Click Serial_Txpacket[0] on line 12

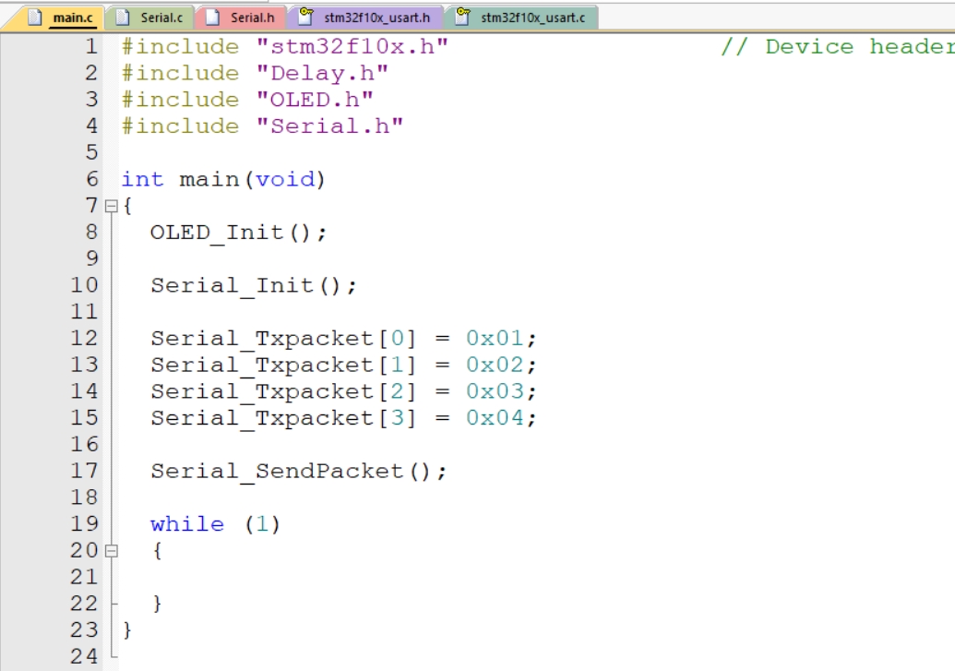tap(283, 338)
